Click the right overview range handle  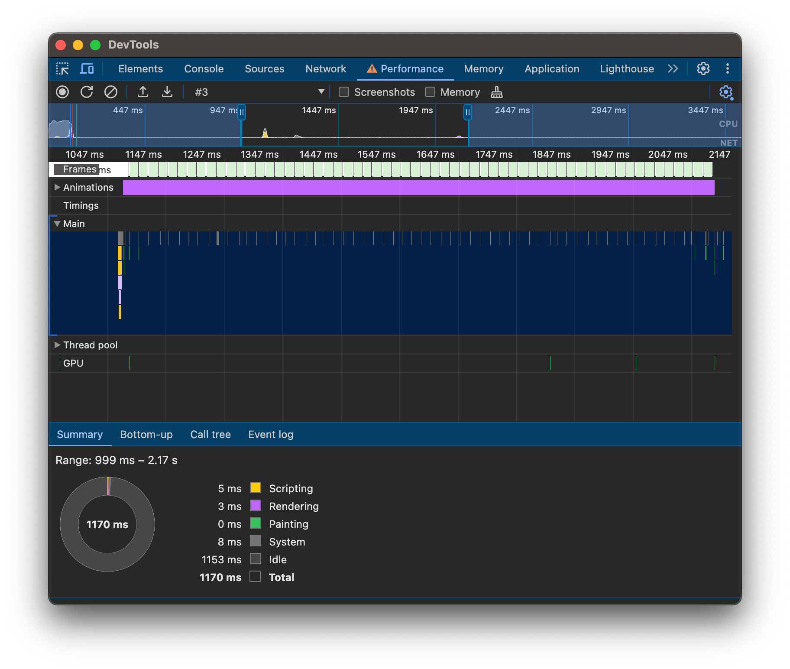468,113
